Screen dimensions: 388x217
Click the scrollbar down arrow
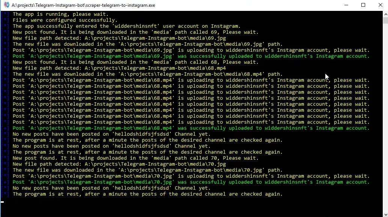(385, 214)
